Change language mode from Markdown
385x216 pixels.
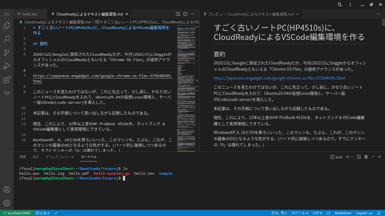(343, 213)
